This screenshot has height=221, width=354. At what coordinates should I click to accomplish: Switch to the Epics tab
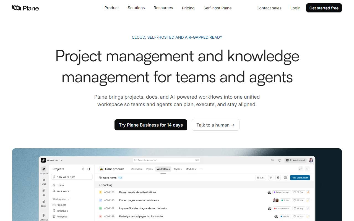149,169
